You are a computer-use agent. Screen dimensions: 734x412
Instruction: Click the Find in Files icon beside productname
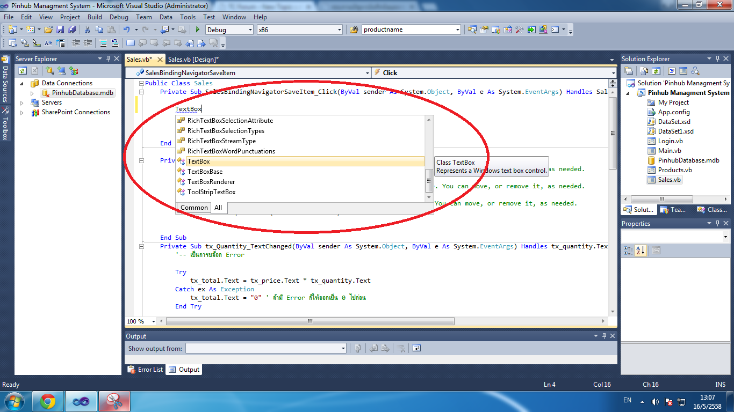pos(354,30)
